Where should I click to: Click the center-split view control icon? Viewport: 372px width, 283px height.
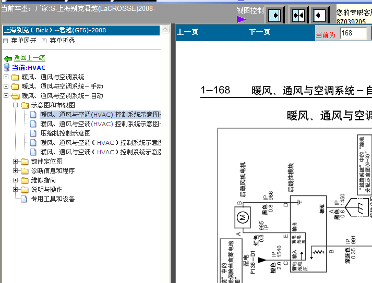tap(298, 16)
